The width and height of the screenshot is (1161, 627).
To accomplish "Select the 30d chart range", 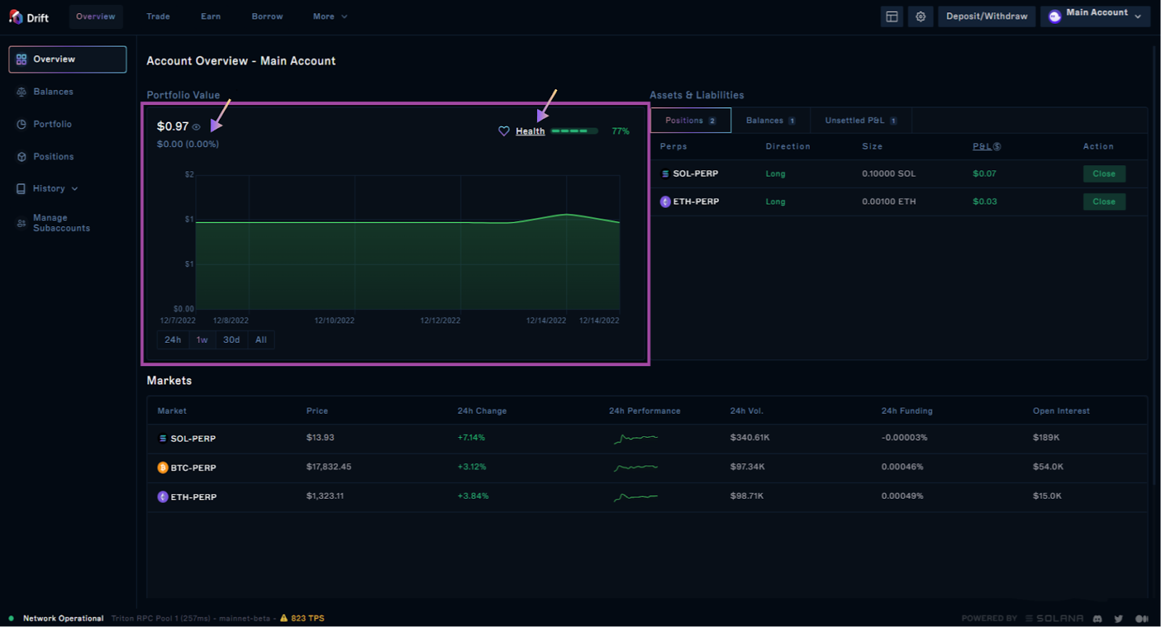I will pos(231,340).
